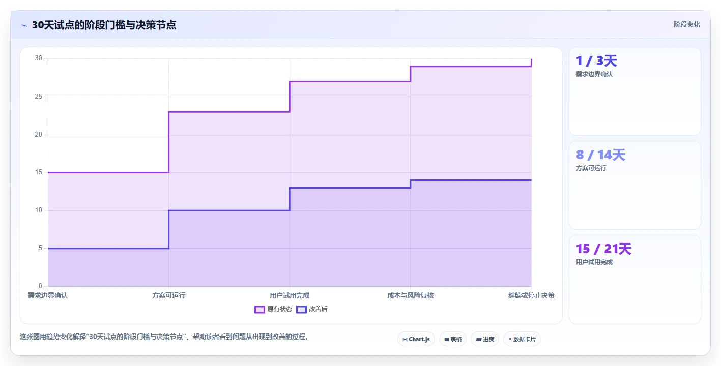Click the icon inside the 进度 pill
721x366 pixels.
coord(478,339)
